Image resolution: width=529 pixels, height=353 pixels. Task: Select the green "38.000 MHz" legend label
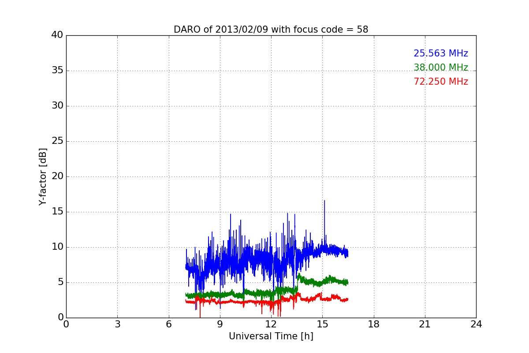[x=441, y=68]
